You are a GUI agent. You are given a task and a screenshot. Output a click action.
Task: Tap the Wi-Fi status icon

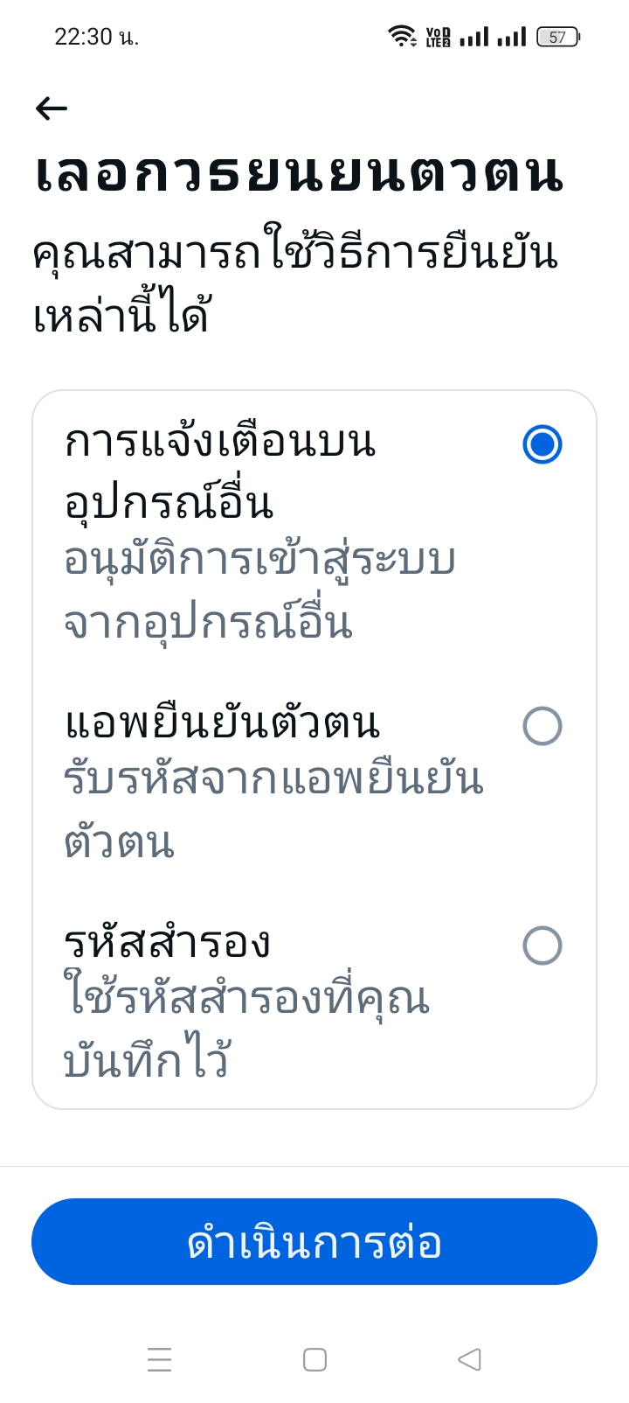coord(402,37)
